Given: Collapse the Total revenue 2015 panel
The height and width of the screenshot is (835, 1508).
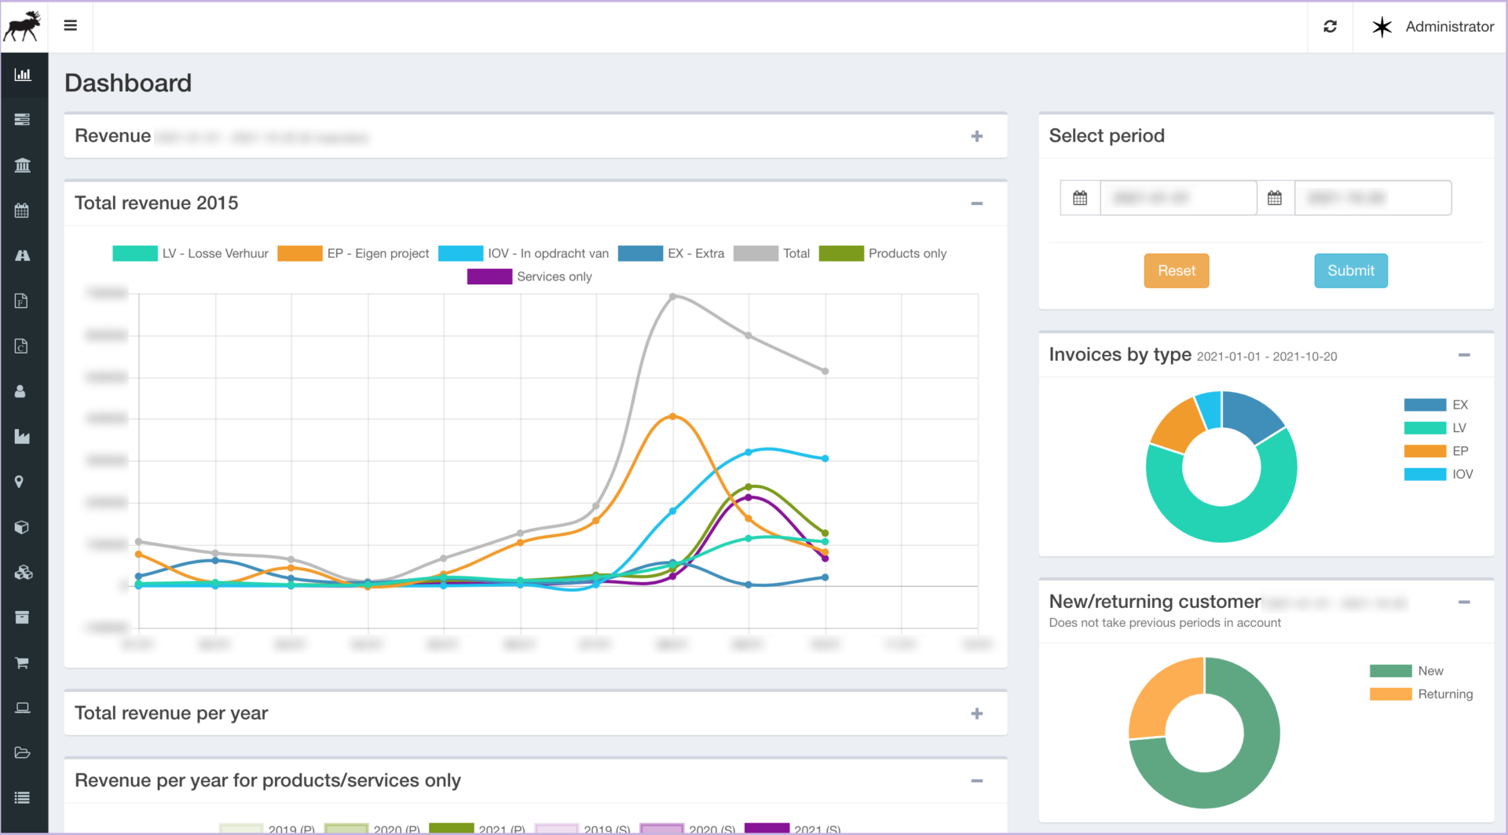Looking at the screenshot, I should [x=976, y=203].
